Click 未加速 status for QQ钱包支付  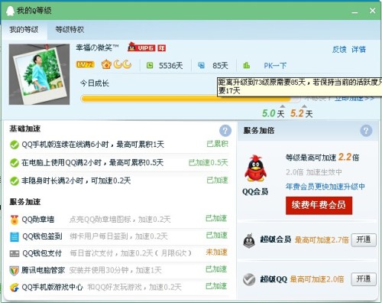(x=216, y=252)
